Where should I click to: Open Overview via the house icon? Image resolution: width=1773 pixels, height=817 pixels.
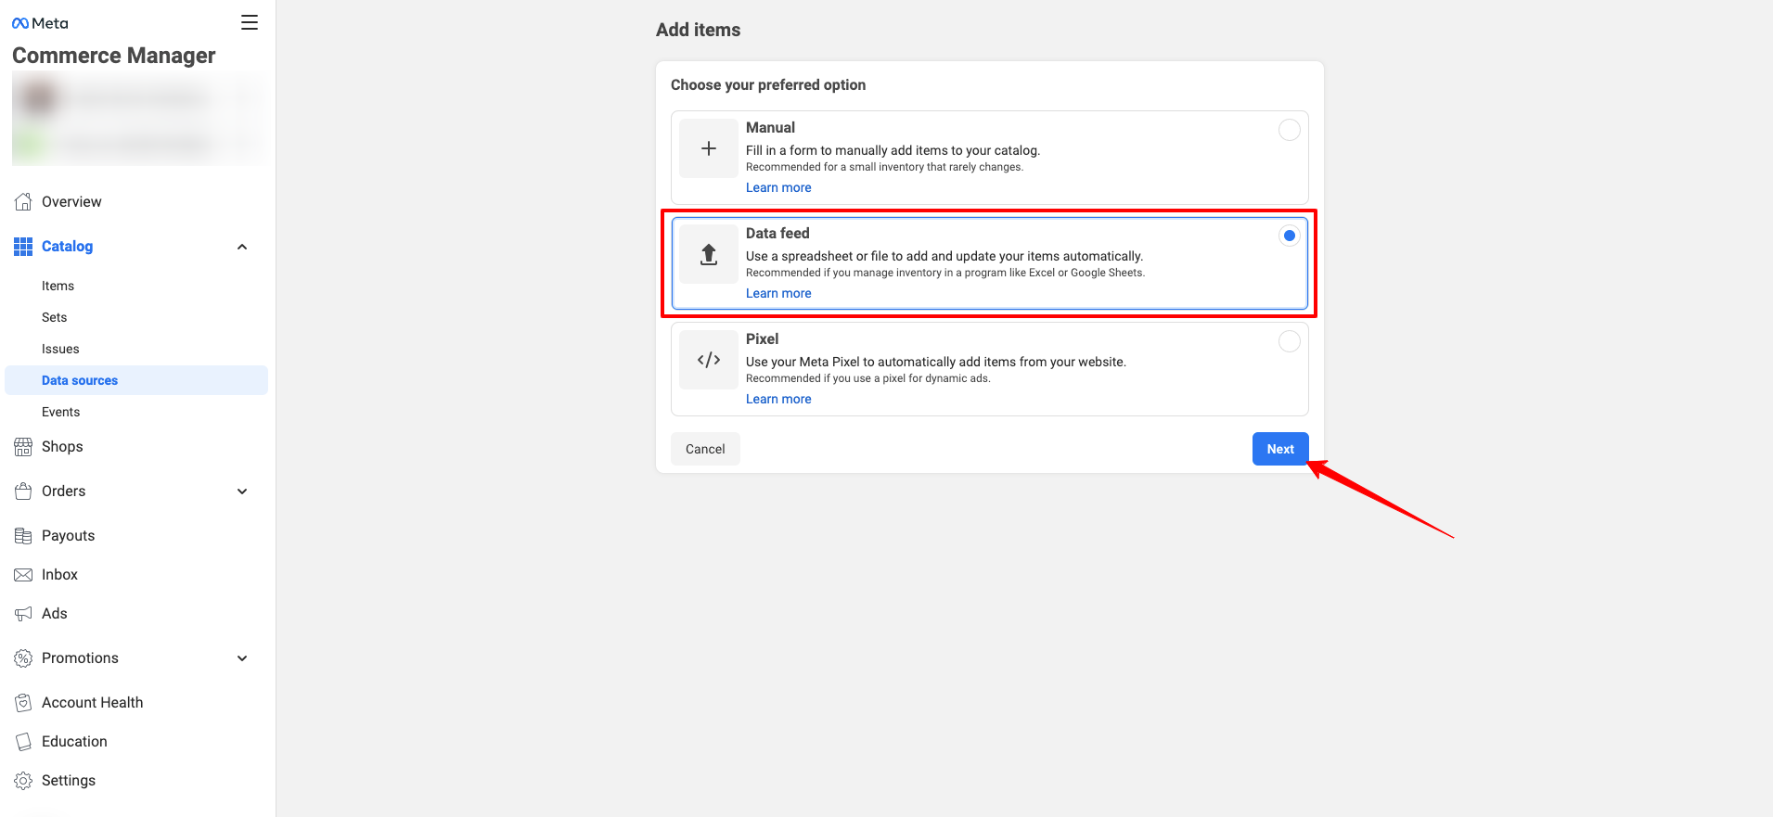(x=23, y=201)
